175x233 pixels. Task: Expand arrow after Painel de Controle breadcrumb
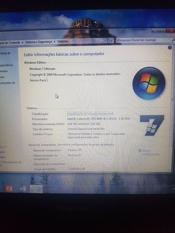click(22, 42)
